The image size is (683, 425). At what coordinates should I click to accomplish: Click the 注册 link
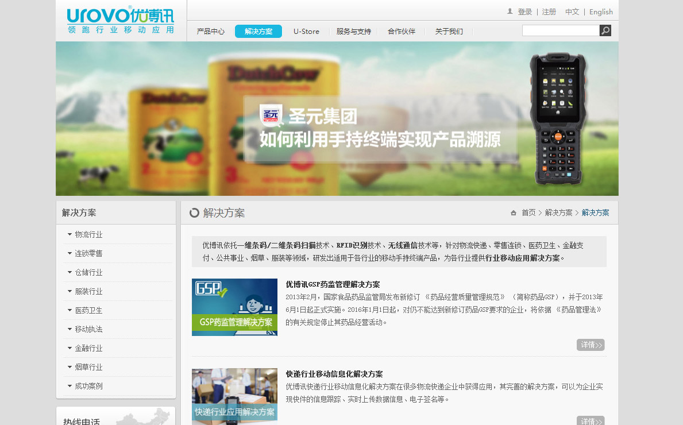(x=549, y=11)
